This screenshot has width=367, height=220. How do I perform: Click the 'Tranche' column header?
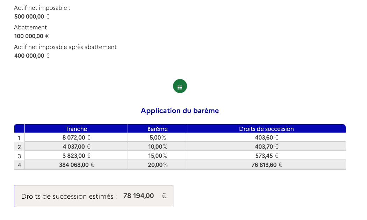[76, 129]
